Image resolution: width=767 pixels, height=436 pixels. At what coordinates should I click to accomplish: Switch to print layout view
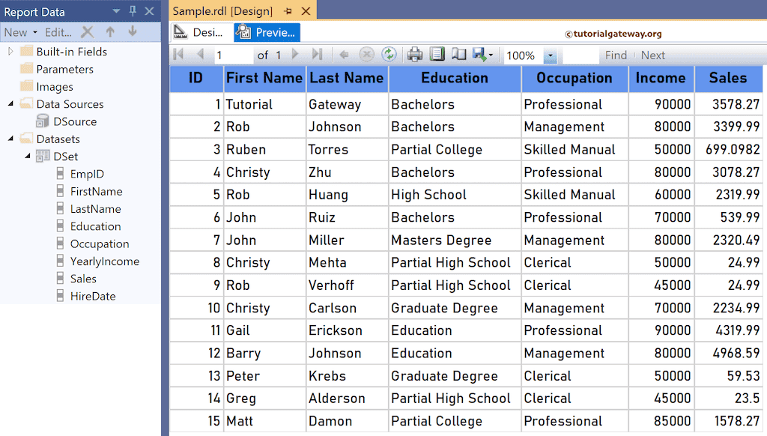(436, 55)
